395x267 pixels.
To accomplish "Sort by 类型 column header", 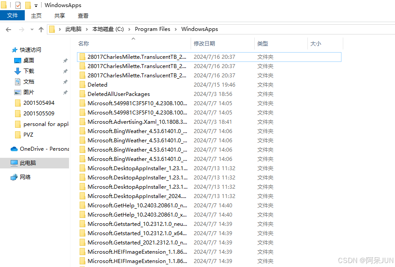I will 262,43.
